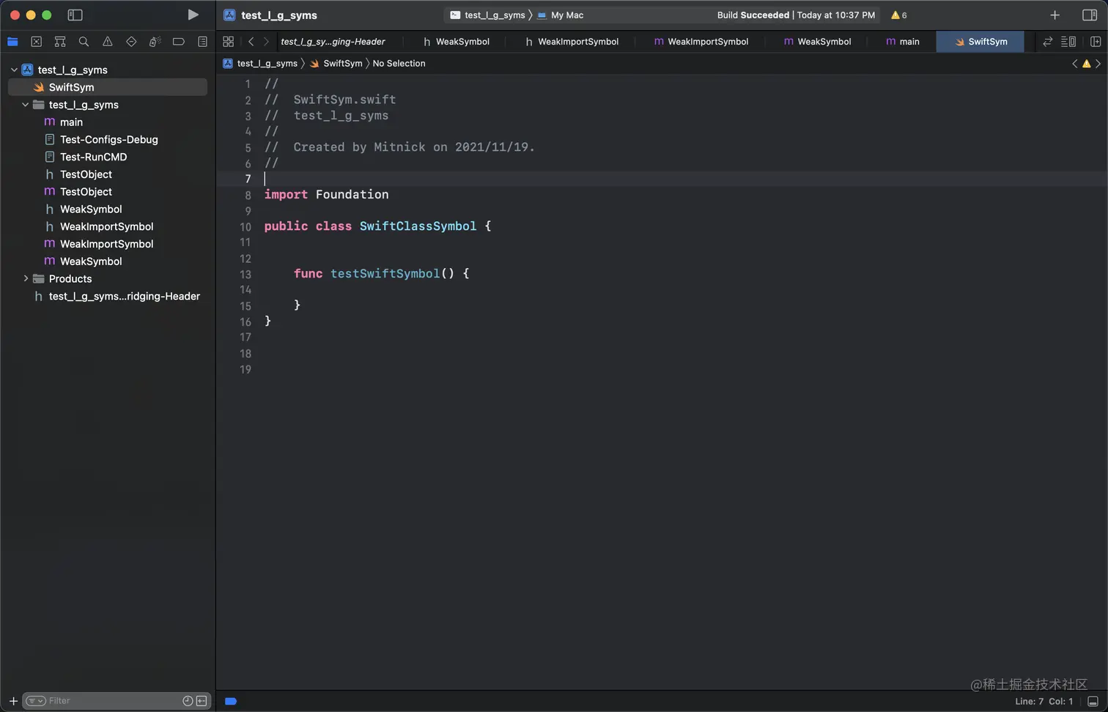Open the library with the plus button
This screenshot has width=1108, height=712.
point(1055,15)
